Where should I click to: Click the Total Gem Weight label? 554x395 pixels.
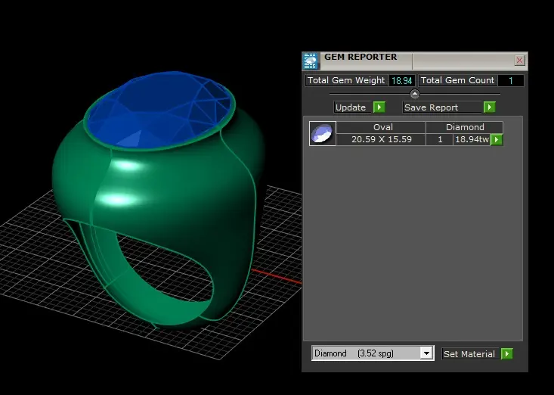(346, 81)
